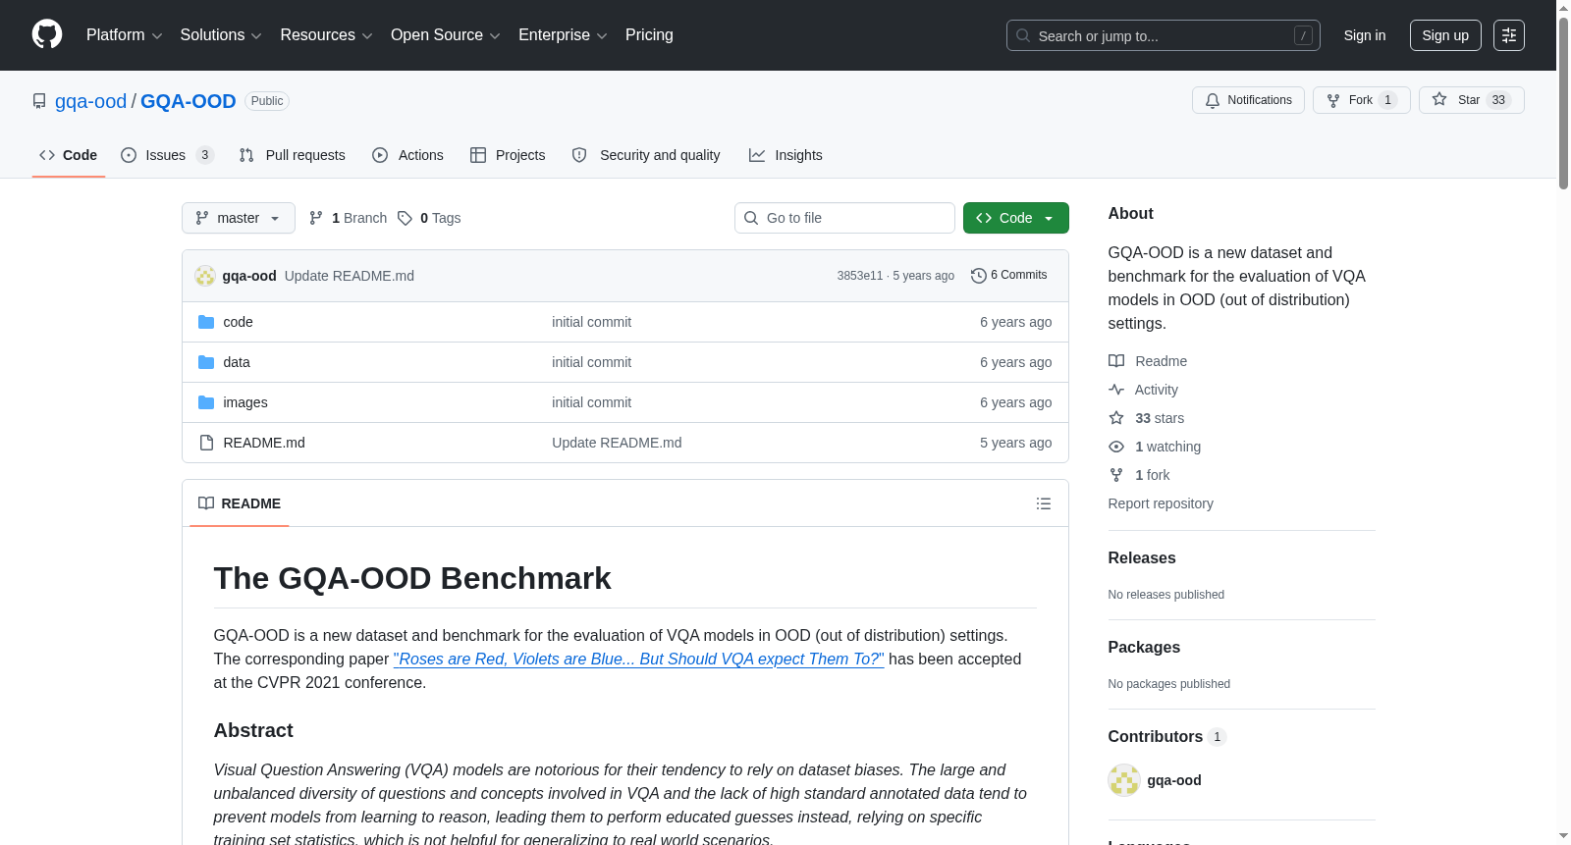1571x845 pixels.
Task: Click the GitHub logo icon
Action: point(47,34)
